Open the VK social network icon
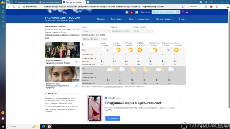Image resolution: width=230 pixels, height=129 pixels. coord(127,12)
